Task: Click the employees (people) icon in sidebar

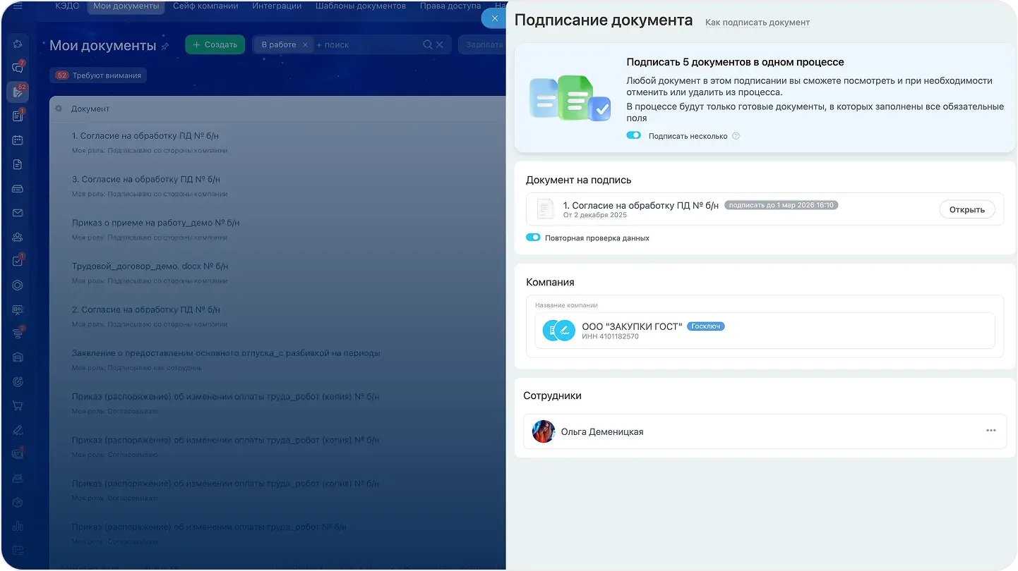Action: tap(18, 236)
